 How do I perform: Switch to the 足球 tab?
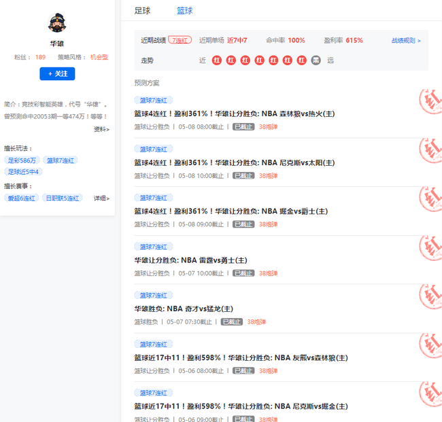tap(142, 11)
